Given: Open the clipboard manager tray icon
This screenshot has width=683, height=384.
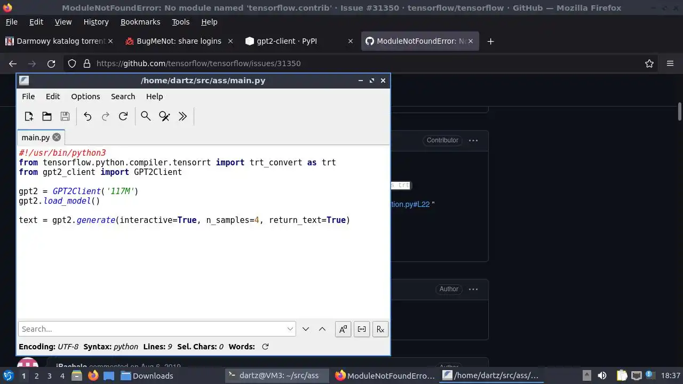Looking at the screenshot, I should coord(622,375).
